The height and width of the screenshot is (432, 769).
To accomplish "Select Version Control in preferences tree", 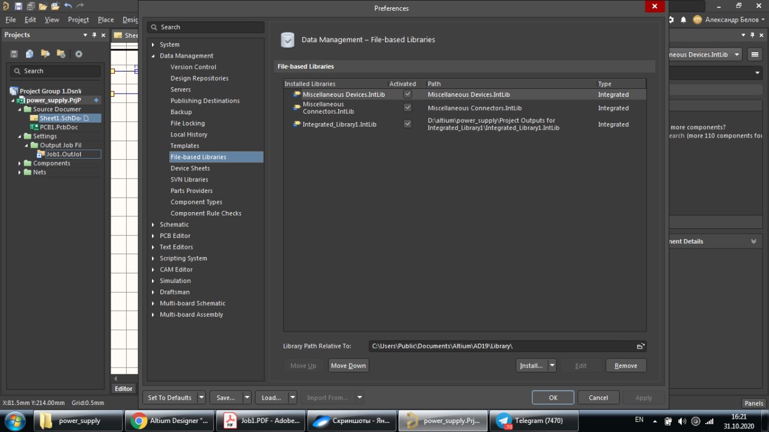I will coord(193,67).
